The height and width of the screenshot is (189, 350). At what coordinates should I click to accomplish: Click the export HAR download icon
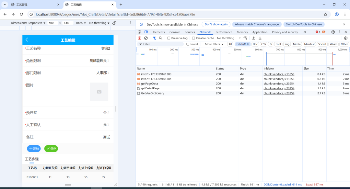[x=260, y=38]
